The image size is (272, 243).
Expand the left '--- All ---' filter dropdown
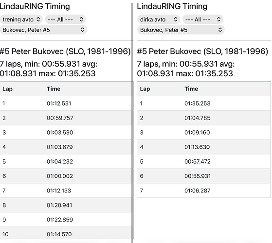[65, 19]
